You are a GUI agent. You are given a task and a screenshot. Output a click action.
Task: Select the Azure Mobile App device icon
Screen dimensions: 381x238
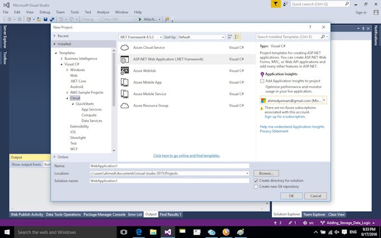click(124, 82)
